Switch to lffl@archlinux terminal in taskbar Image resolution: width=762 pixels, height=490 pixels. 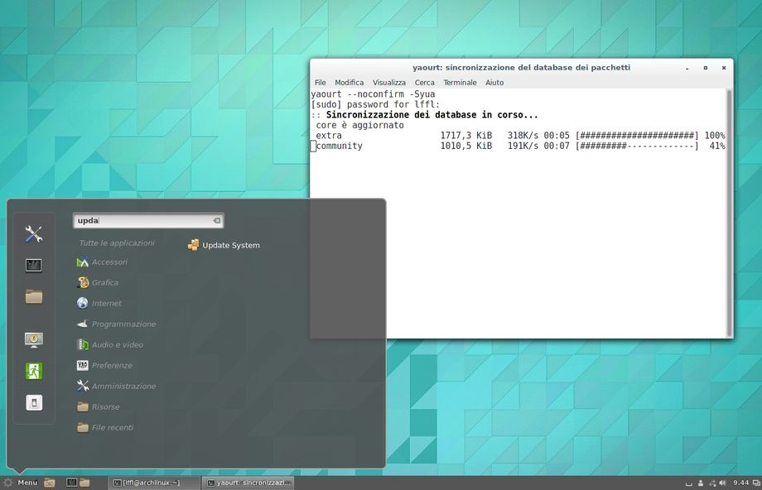155,483
